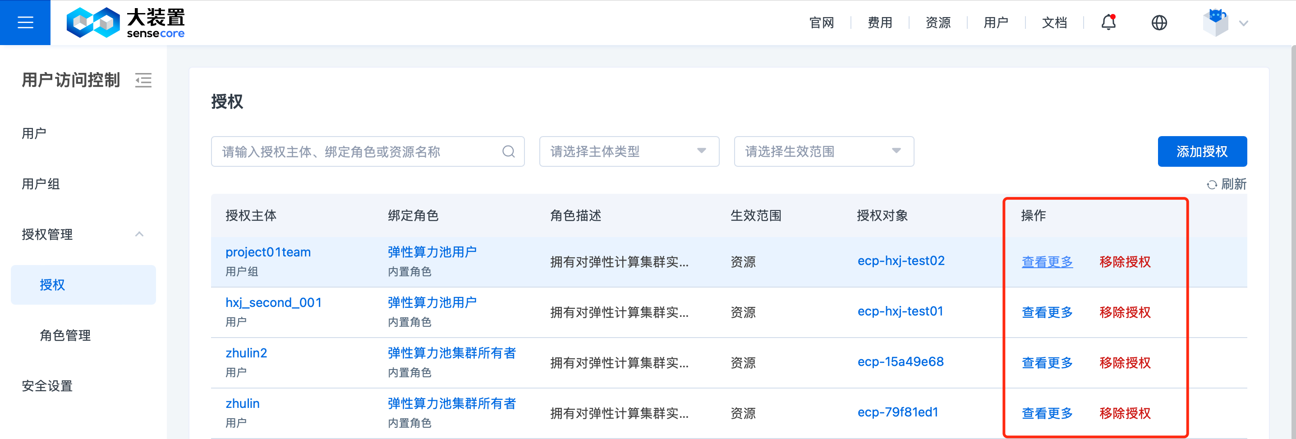Open the ecp-79f81ed1 resource link
The width and height of the screenshot is (1296, 439).
tap(898, 412)
